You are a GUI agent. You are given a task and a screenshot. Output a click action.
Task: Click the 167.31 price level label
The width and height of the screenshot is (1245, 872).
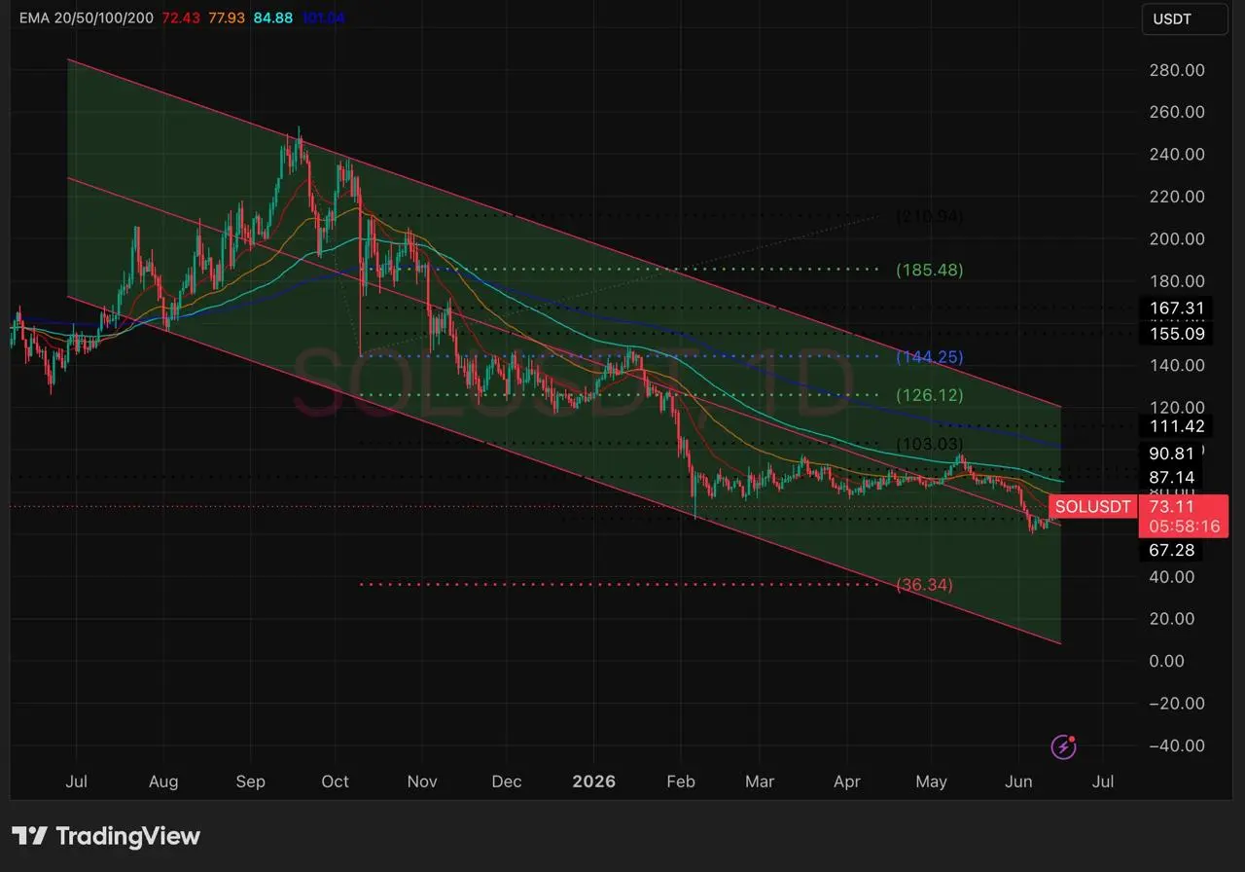point(1176,309)
